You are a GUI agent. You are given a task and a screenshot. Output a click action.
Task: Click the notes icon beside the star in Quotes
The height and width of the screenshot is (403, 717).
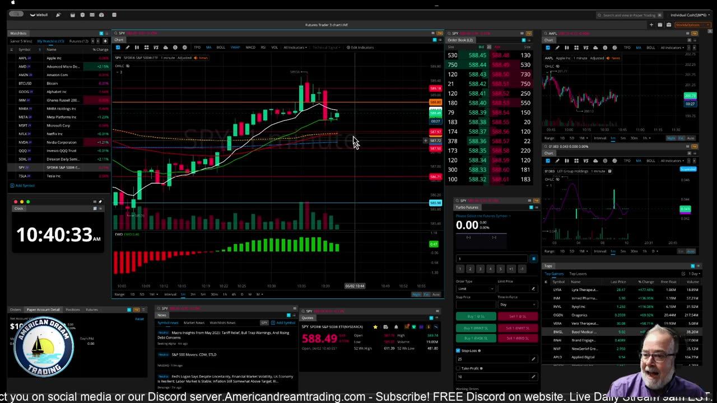click(x=385, y=327)
